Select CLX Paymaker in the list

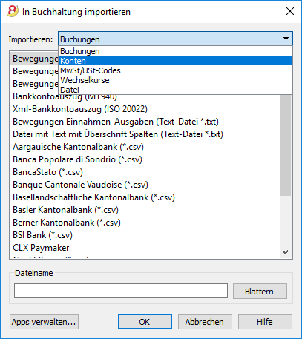point(41,248)
